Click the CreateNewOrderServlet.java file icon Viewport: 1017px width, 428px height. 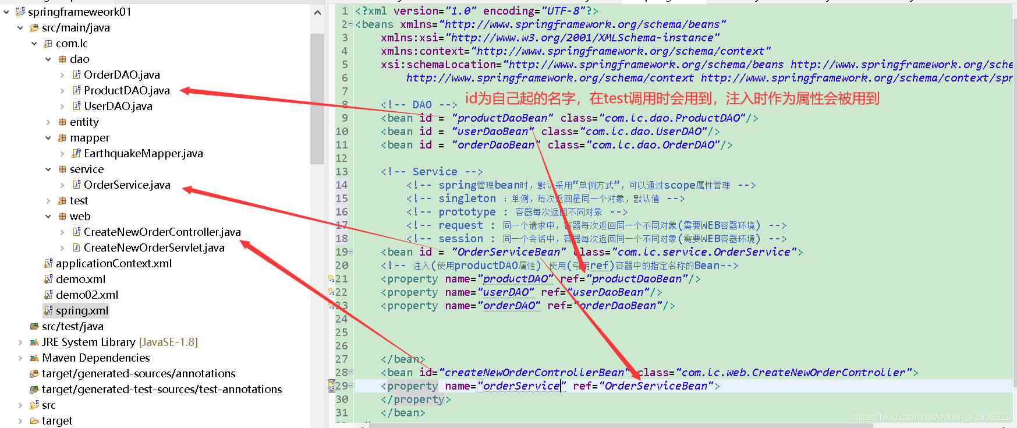pos(76,247)
